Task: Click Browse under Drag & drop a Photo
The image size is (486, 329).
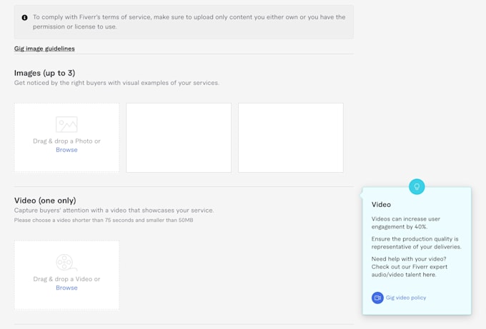Action: coord(66,150)
